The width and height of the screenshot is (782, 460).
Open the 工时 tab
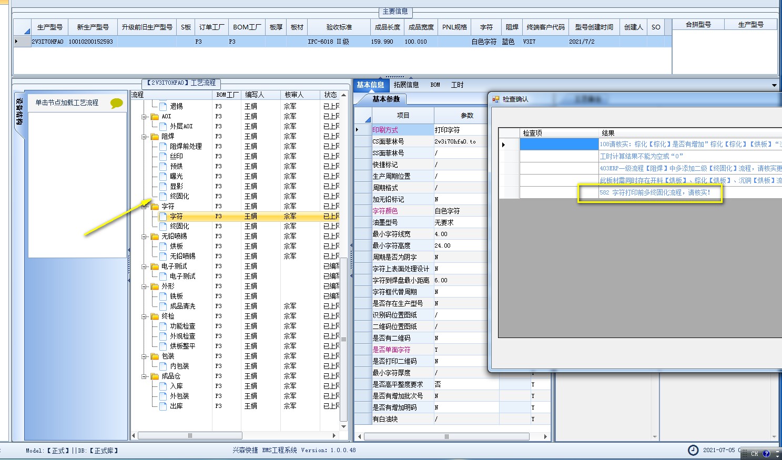[457, 85]
